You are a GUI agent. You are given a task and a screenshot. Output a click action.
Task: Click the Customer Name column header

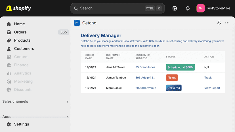[113, 57]
